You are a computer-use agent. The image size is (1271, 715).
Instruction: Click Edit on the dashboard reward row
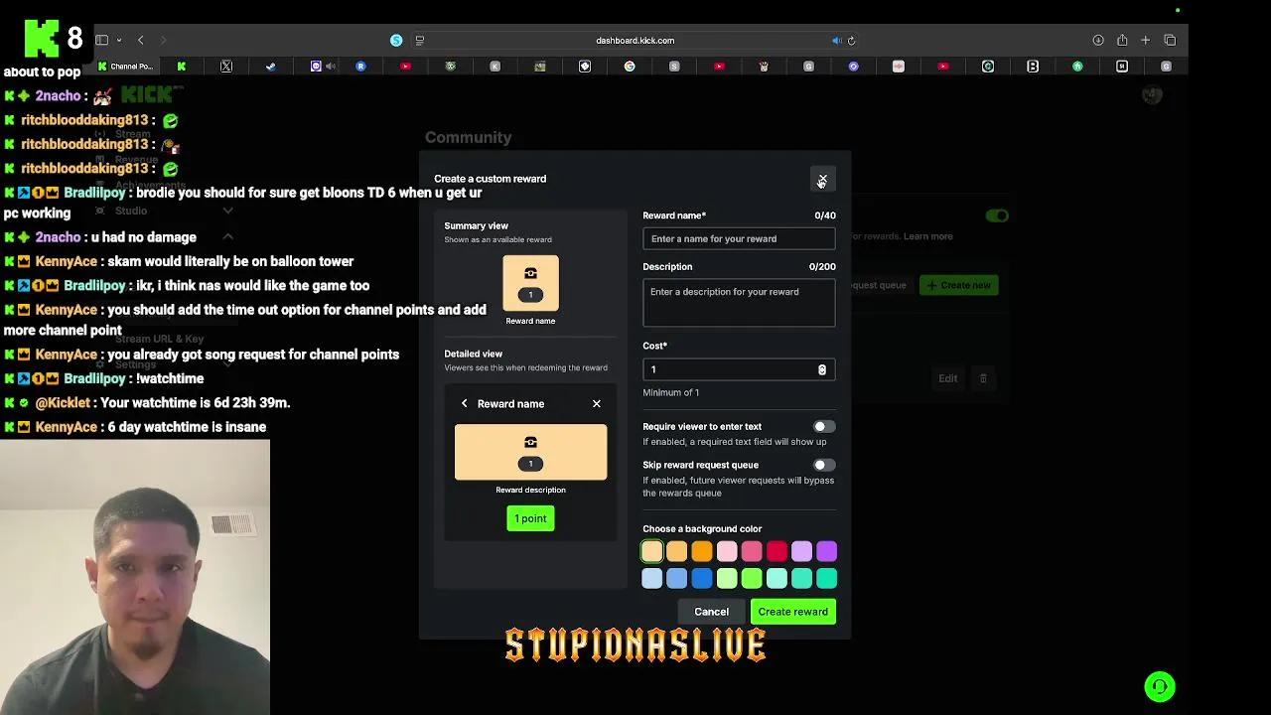tap(948, 378)
